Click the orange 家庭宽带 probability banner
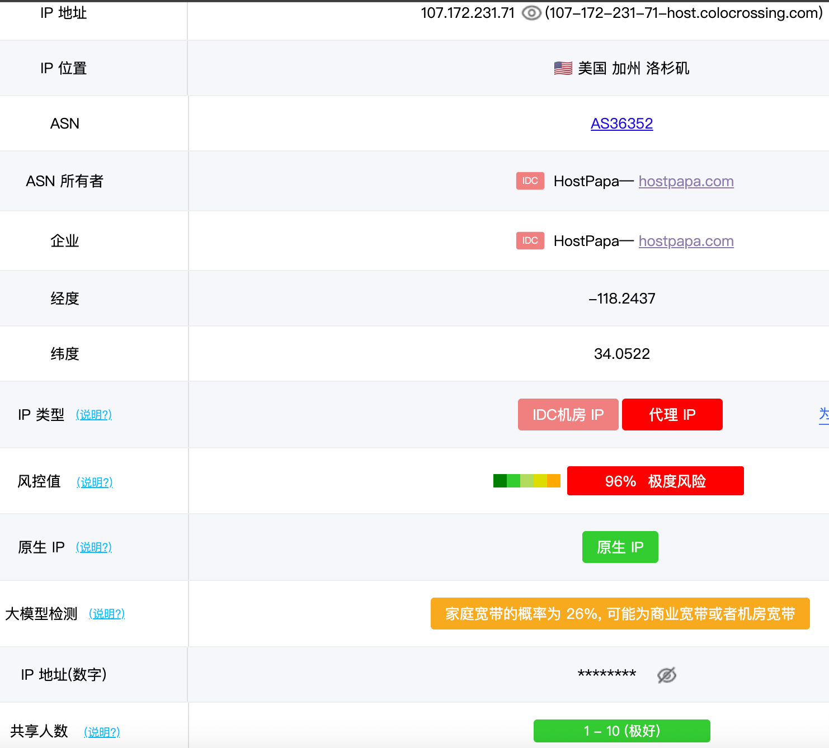The image size is (829, 748). click(620, 614)
